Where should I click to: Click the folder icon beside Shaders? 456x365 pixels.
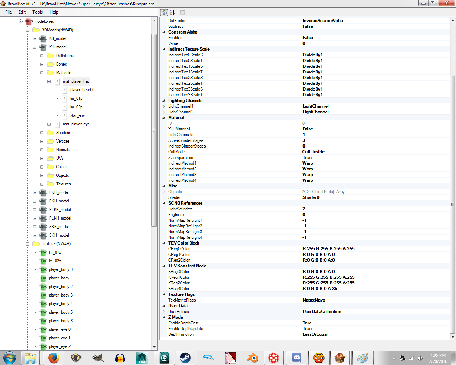click(50, 133)
